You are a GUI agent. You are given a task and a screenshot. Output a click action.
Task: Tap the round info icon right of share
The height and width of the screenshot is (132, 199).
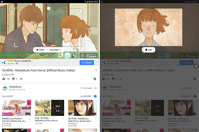pyautogui.click(x=95, y=79)
